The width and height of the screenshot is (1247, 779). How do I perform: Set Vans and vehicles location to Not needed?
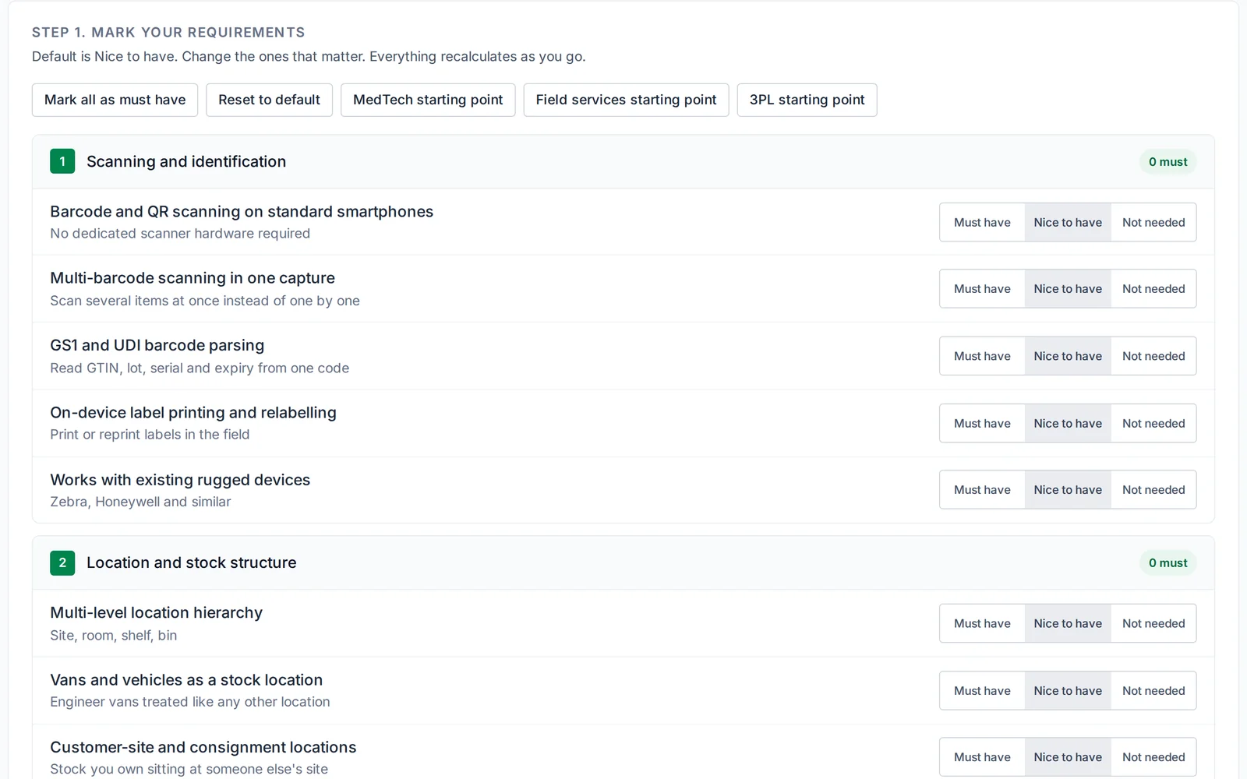pyautogui.click(x=1153, y=691)
